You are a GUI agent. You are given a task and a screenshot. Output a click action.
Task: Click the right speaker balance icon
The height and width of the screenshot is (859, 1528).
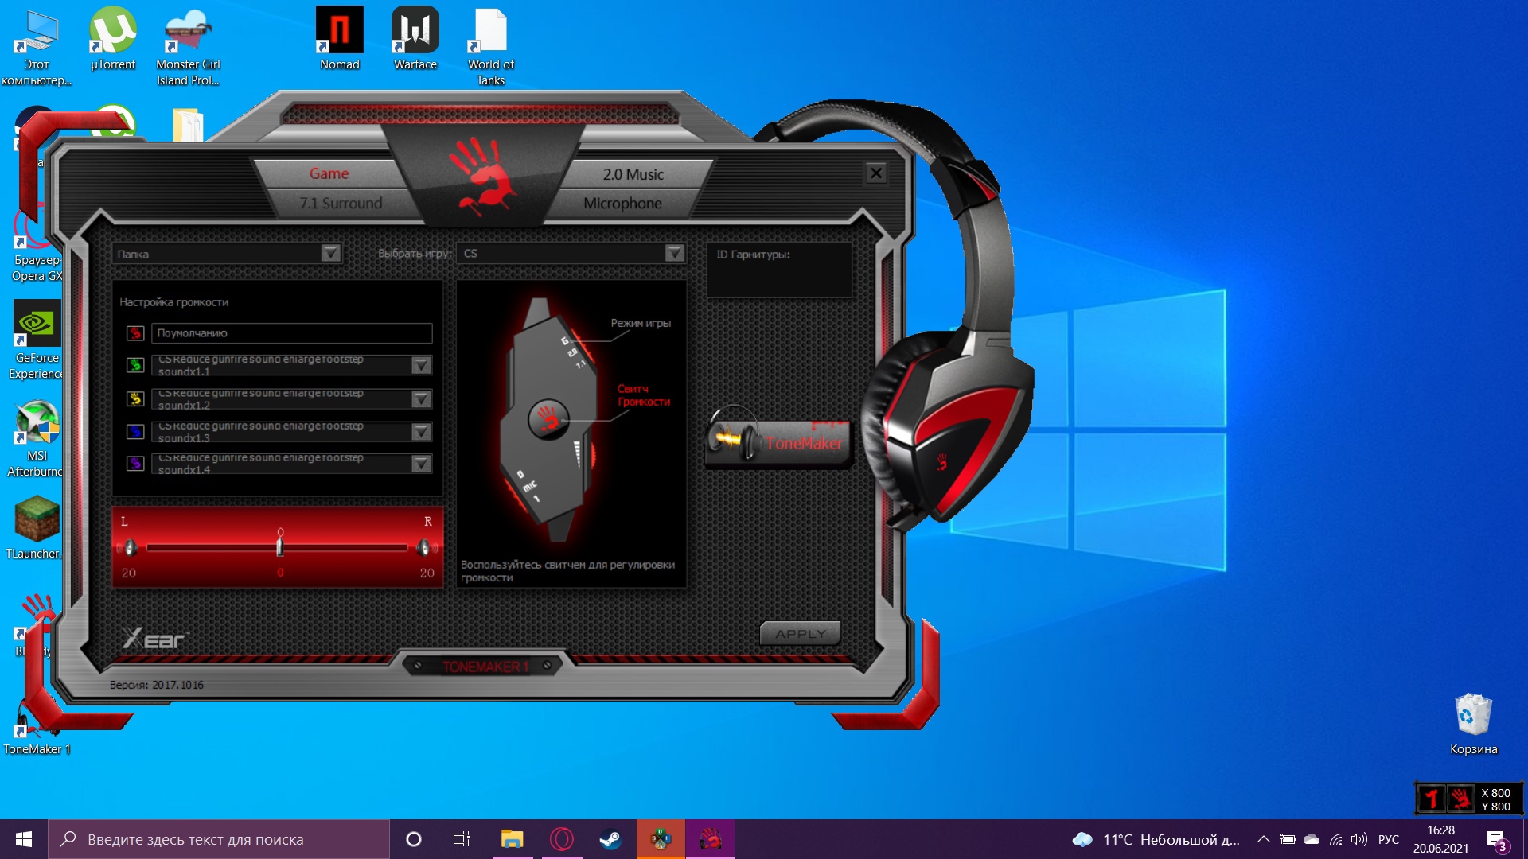pos(425,547)
